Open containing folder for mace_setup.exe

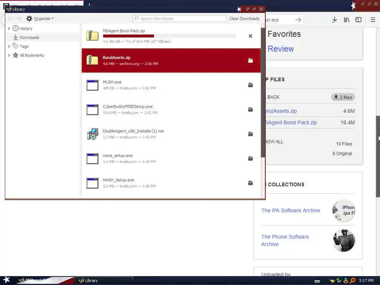tap(250, 158)
